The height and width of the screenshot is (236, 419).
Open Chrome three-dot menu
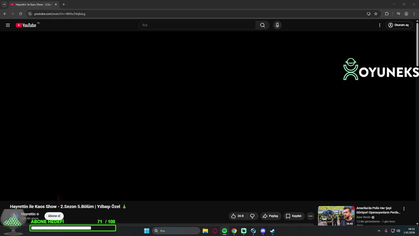tap(414, 14)
